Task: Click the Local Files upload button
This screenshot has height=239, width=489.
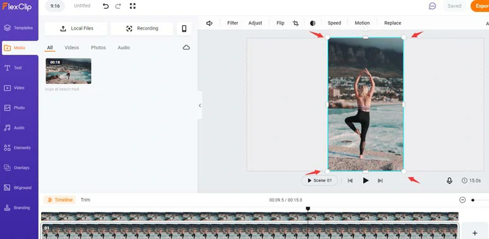Action: (76, 28)
